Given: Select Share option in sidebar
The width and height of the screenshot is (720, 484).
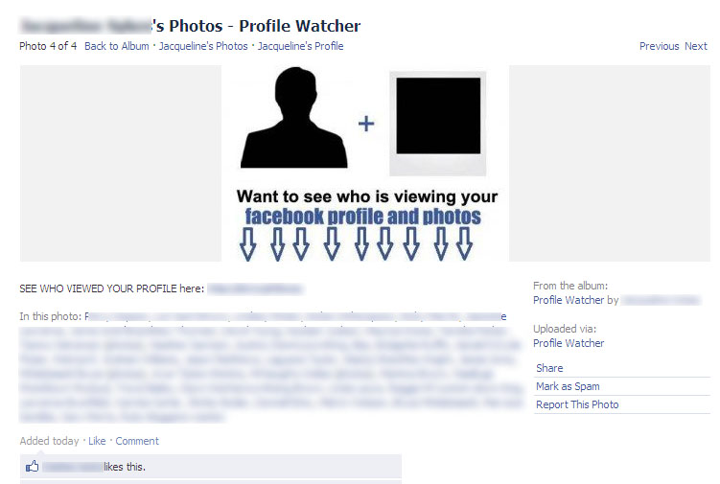Looking at the screenshot, I should pos(549,368).
